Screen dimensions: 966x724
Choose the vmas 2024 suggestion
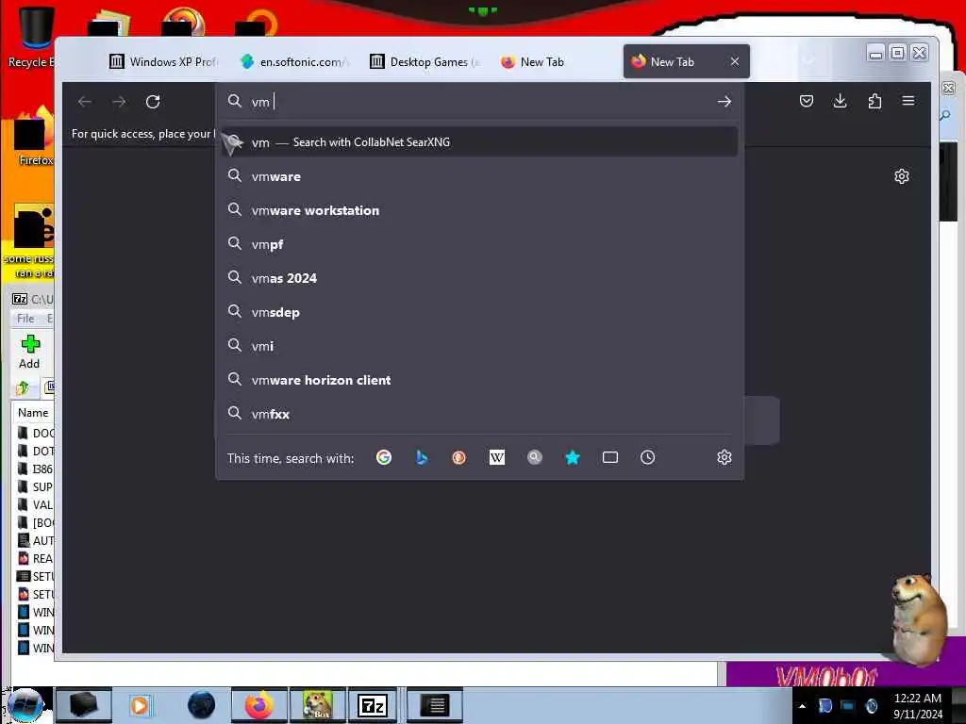pyautogui.click(x=479, y=278)
